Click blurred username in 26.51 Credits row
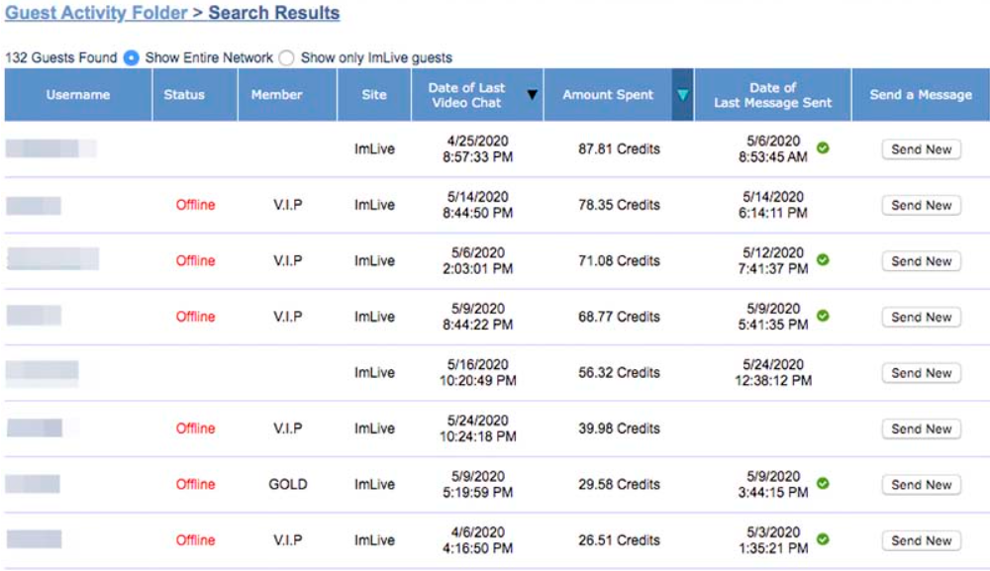990x571 pixels. (x=34, y=539)
